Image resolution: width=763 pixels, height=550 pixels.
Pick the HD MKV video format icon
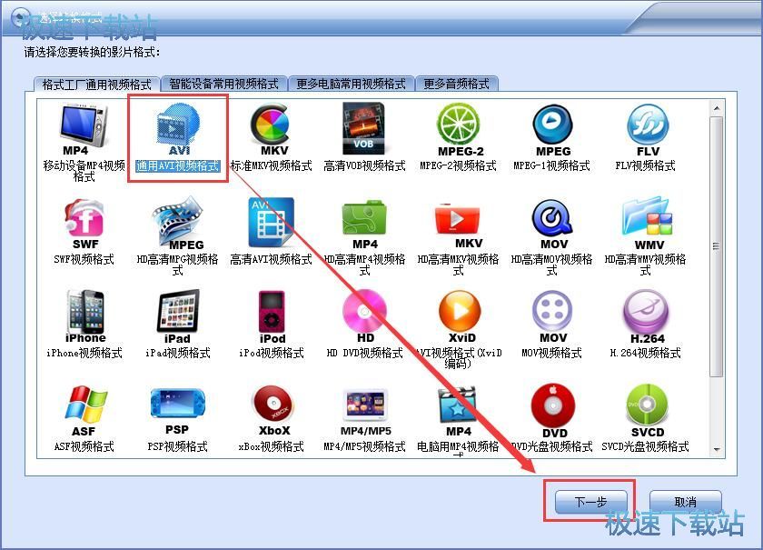coord(459,225)
